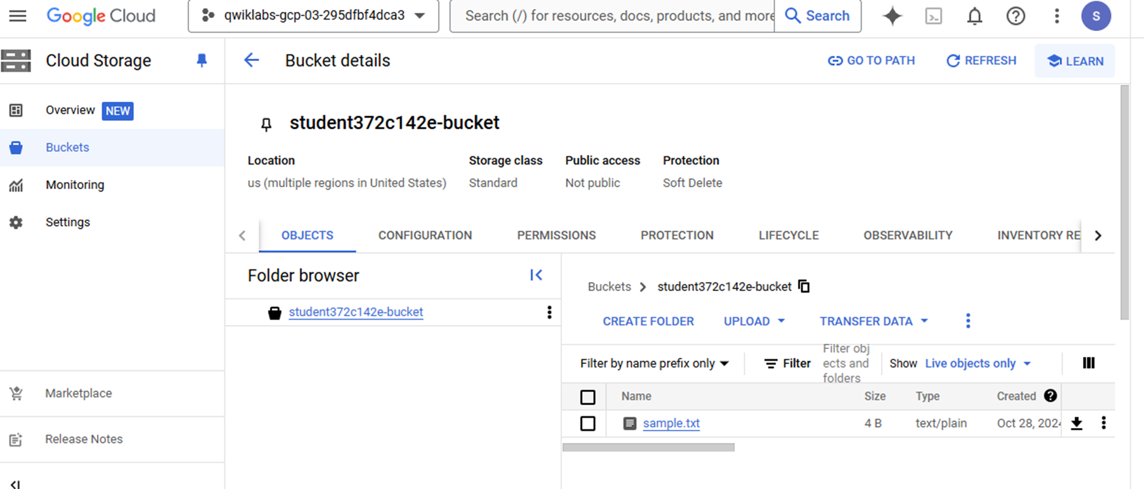Download sample.txt with the download icon

coord(1076,423)
